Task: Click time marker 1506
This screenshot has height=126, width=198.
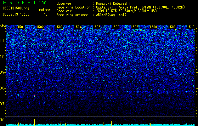Action: (x=116, y=27)
